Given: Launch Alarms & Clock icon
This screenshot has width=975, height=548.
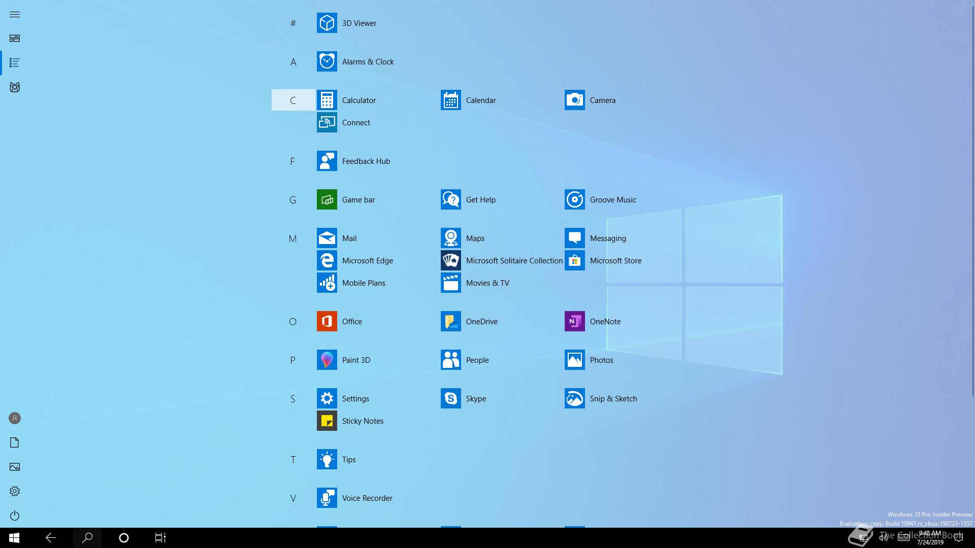Looking at the screenshot, I should [x=327, y=61].
